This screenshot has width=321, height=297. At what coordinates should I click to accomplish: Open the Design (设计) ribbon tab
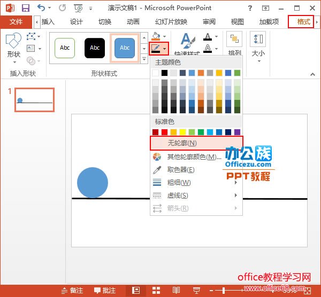click(77, 22)
